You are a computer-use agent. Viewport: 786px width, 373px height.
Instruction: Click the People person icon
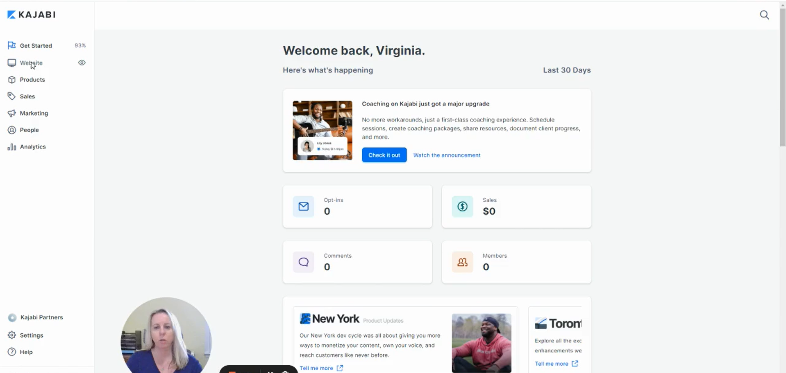[11, 130]
